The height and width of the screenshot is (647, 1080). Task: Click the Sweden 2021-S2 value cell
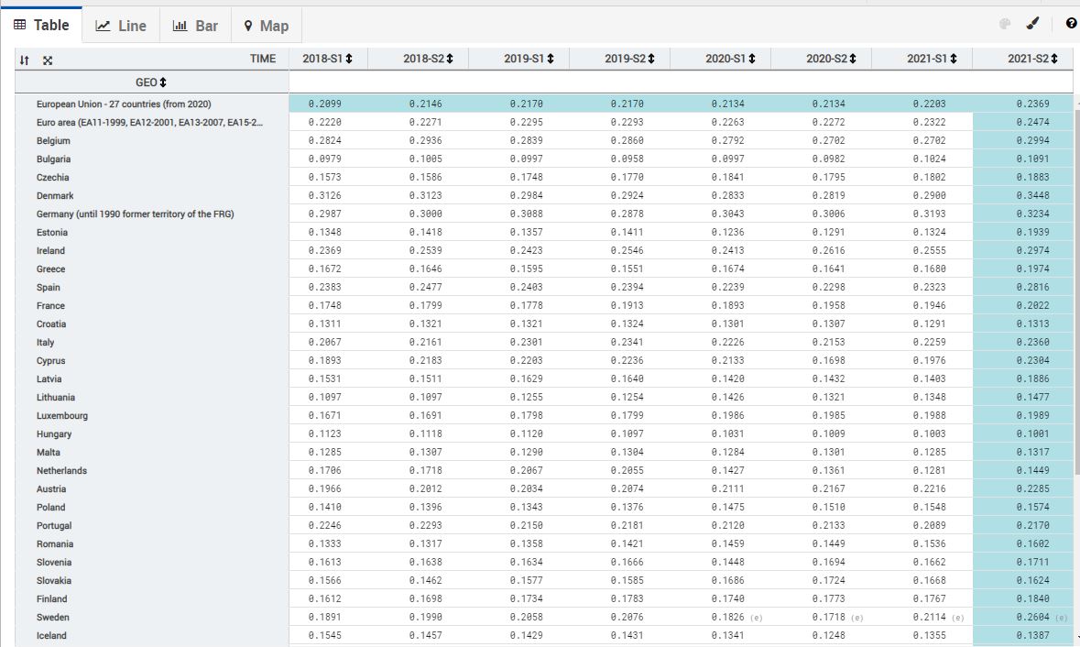coord(1032,618)
